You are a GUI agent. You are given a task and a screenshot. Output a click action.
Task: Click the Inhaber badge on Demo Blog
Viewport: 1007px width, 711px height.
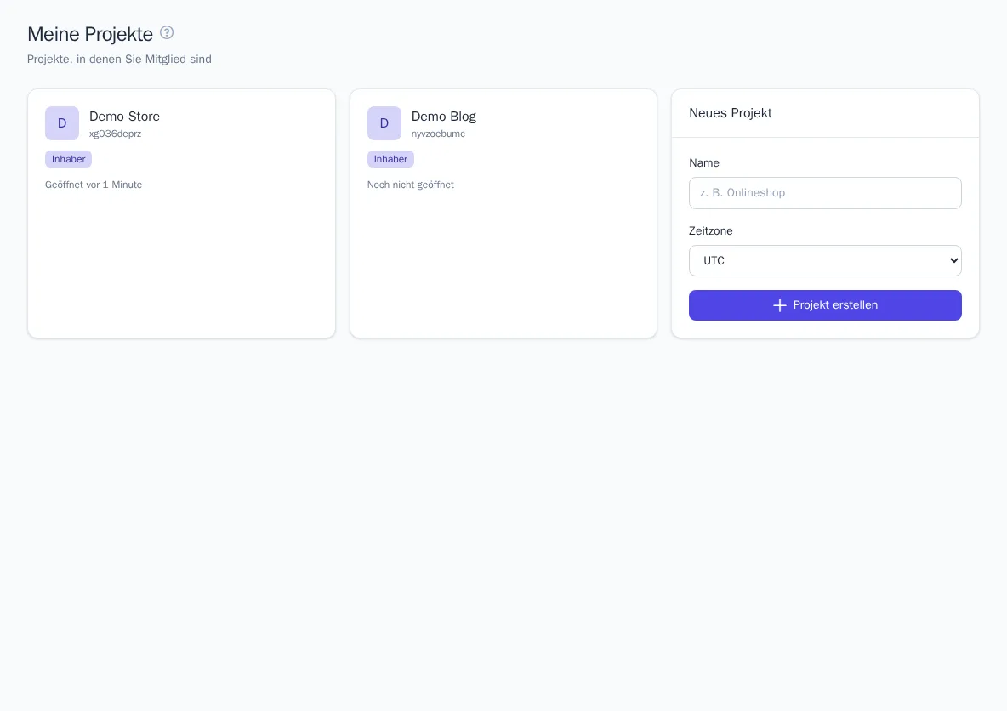(x=390, y=159)
